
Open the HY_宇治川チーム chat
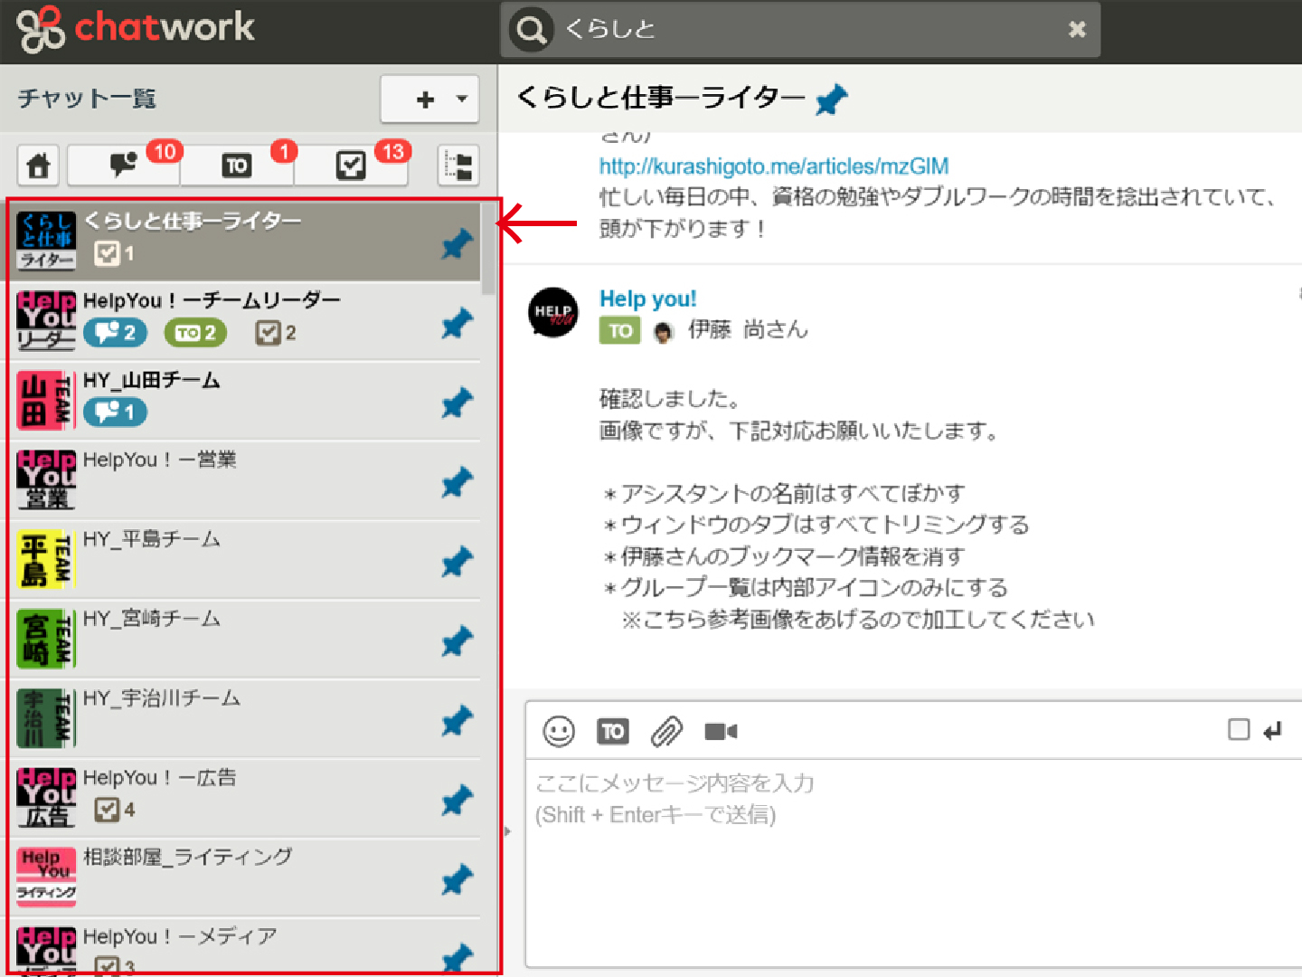pos(244,719)
